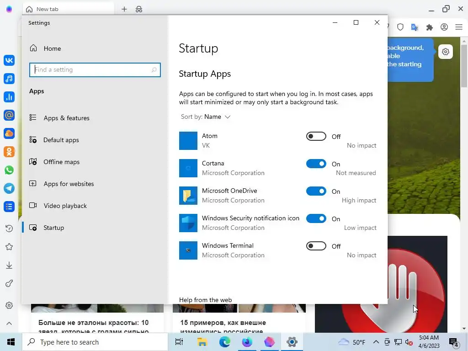The image size is (468, 351).
Task: Select the New tab browser tab
Action: 68,9
